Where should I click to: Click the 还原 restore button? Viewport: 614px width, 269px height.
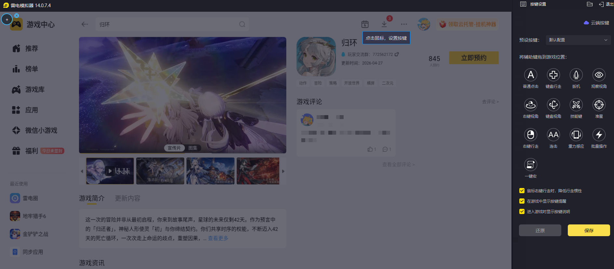[540, 230]
